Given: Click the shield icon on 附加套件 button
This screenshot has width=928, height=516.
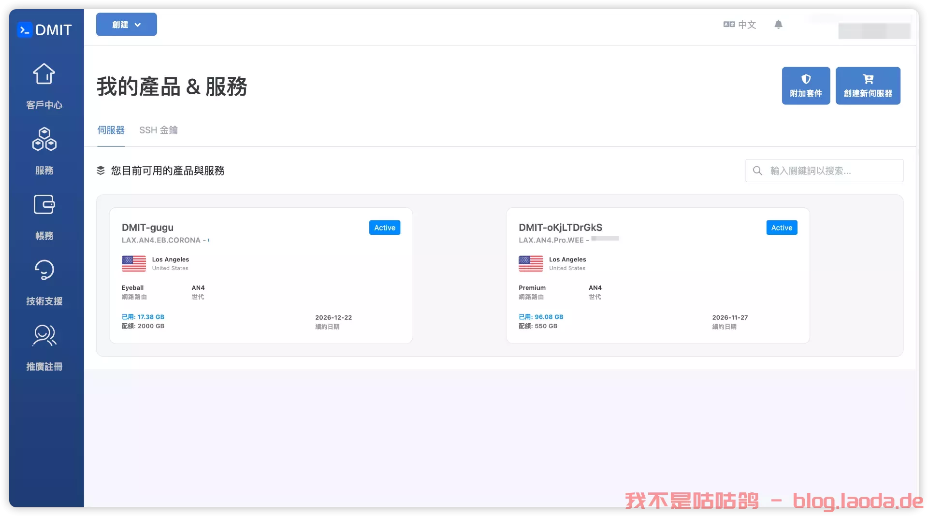Looking at the screenshot, I should pos(805,79).
